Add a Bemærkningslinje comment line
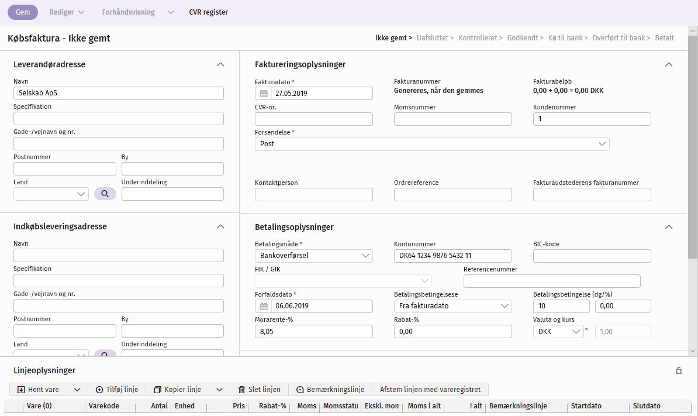698x416 pixels. 330,390
